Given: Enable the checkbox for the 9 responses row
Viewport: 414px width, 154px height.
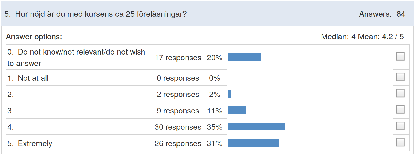Looking at the screenshot, I should (400, 110).
